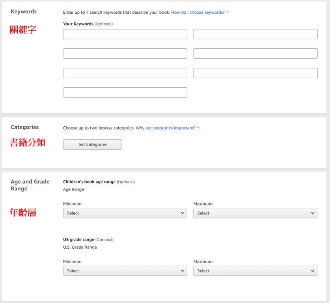The image size is (330, 303).
Task: Click the 'Children's book age range' heading
Action: [x=89, y=182]
